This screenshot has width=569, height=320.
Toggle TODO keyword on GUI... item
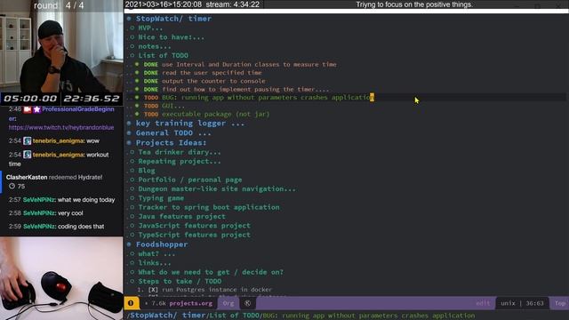(x=151, y=106)
